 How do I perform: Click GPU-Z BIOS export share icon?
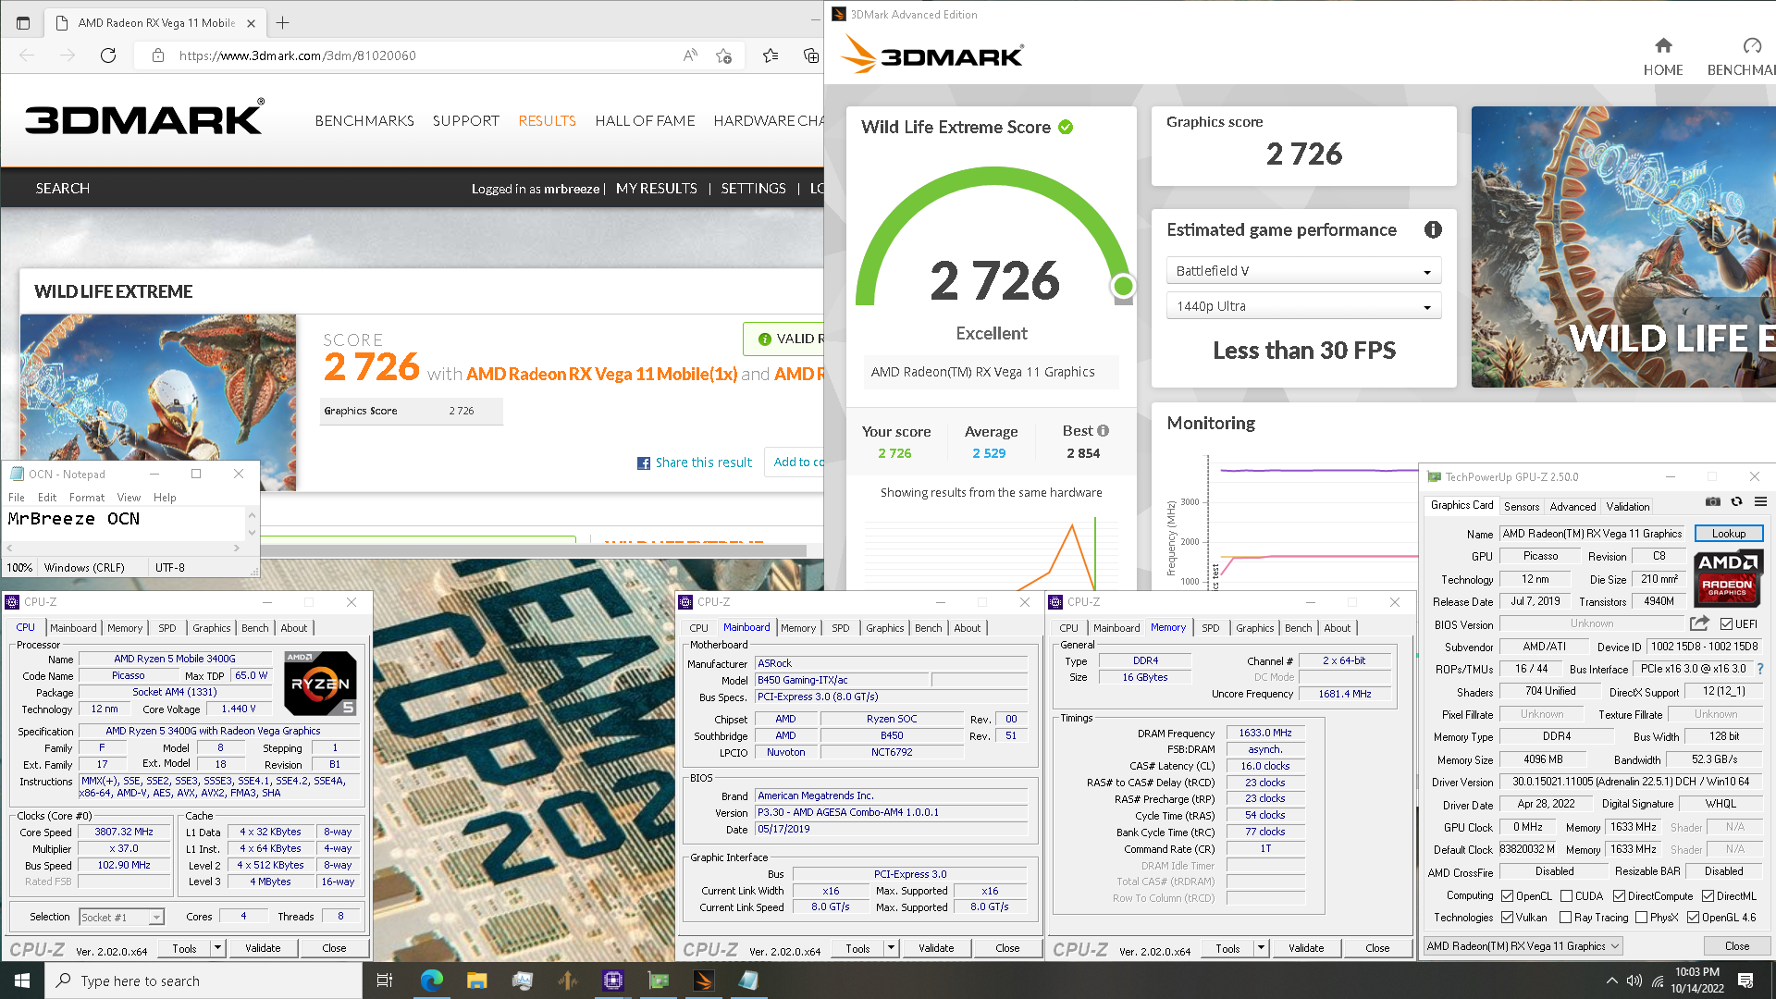pyautogui.click(x=1699, y=623)
